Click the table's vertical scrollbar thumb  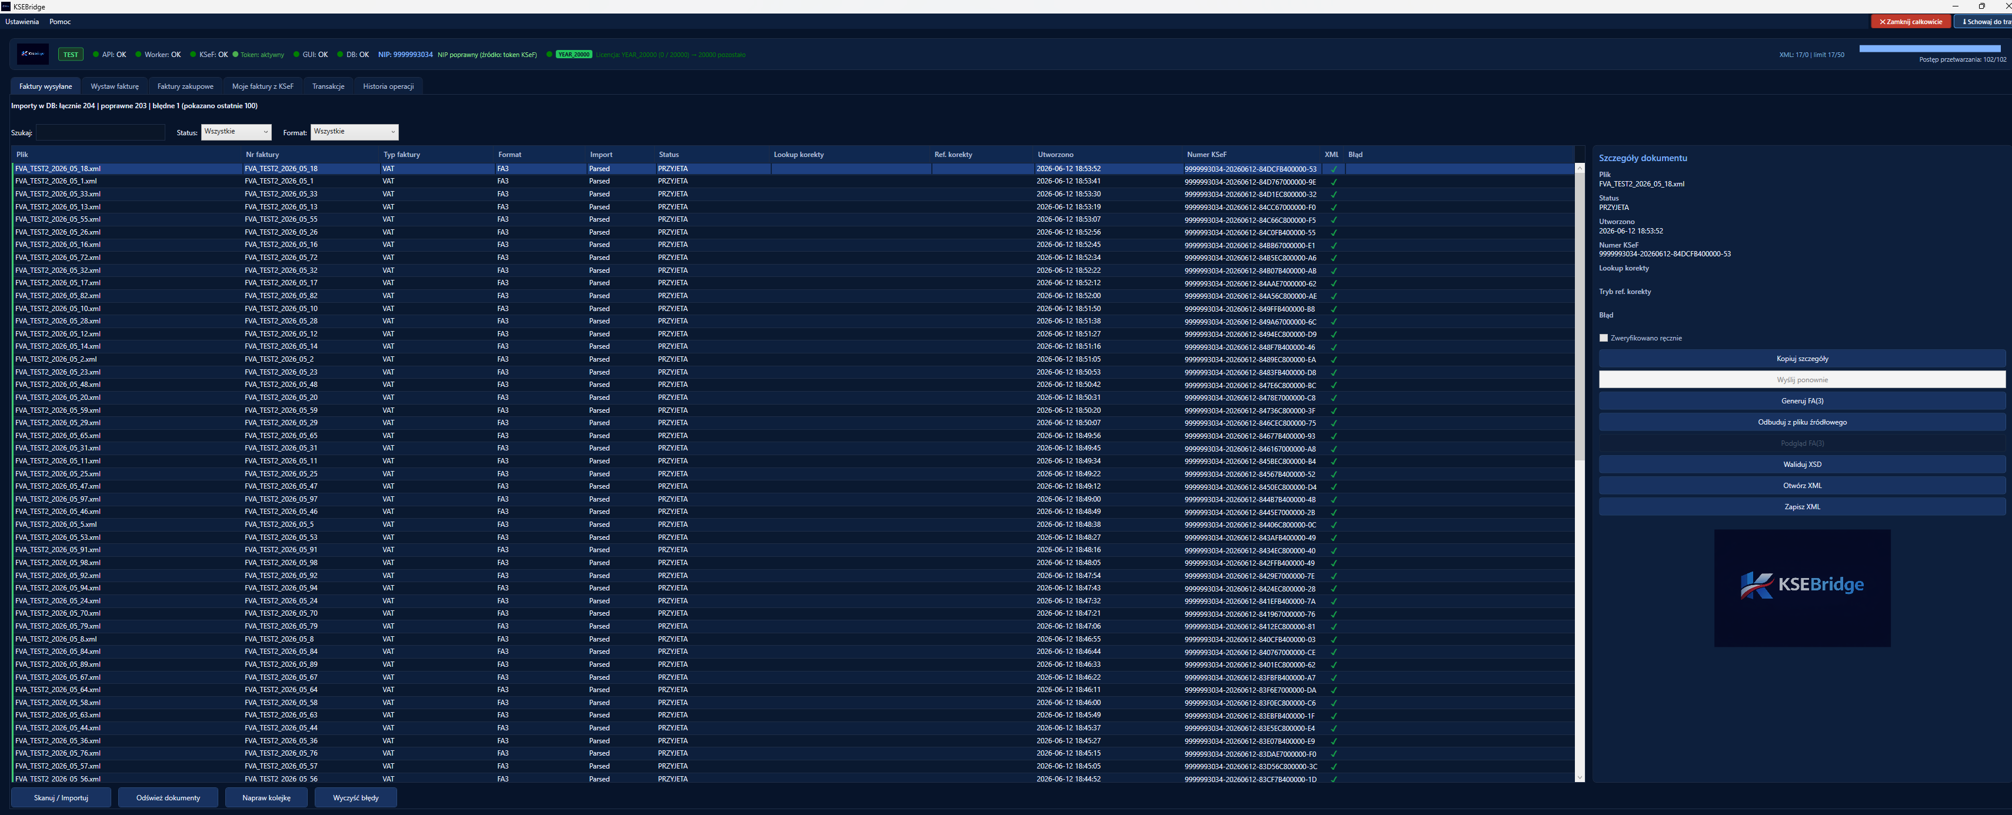(1579, 316)
